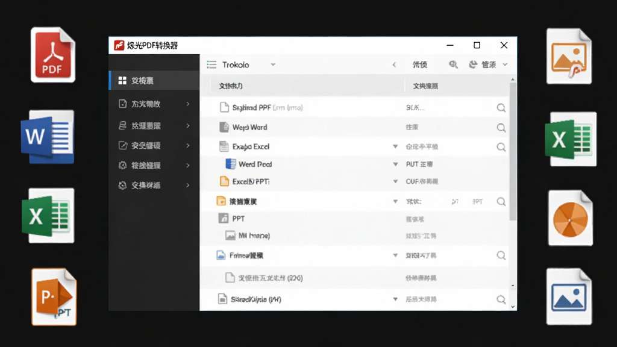
Task: Expand the Exapo Excel row triangle
Action: (x=395, y=146)
